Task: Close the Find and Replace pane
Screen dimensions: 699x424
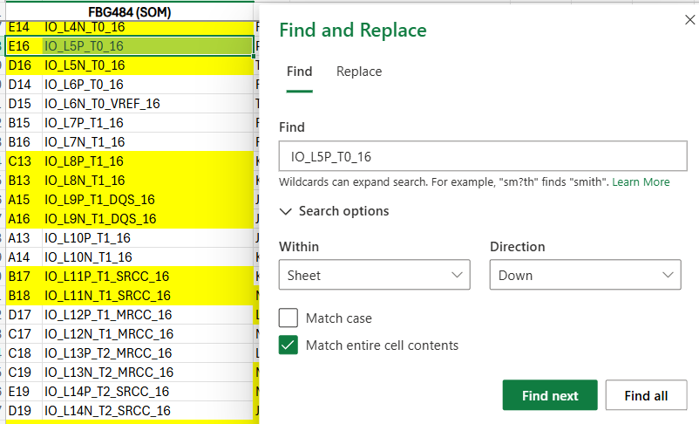Action: 689,20
